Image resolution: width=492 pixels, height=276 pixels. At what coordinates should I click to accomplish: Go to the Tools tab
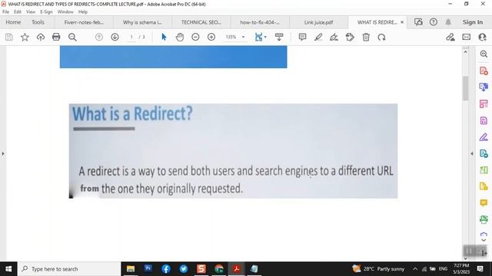coord(38,22)
